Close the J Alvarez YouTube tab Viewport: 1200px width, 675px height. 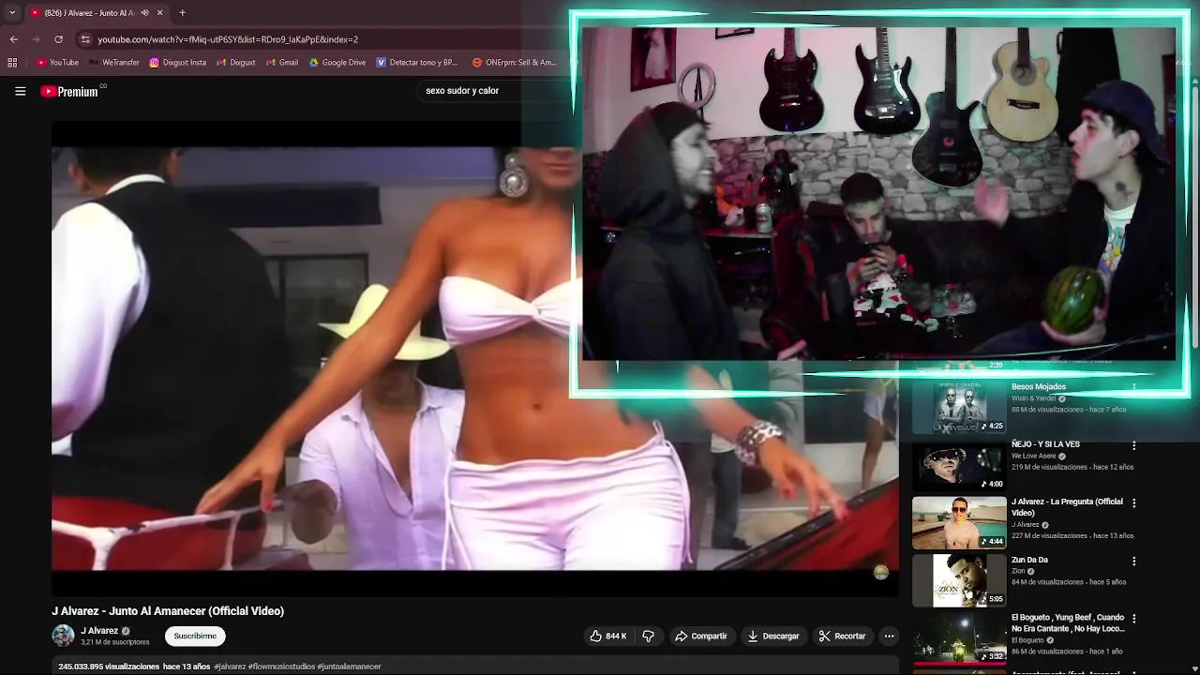point(159,13)
